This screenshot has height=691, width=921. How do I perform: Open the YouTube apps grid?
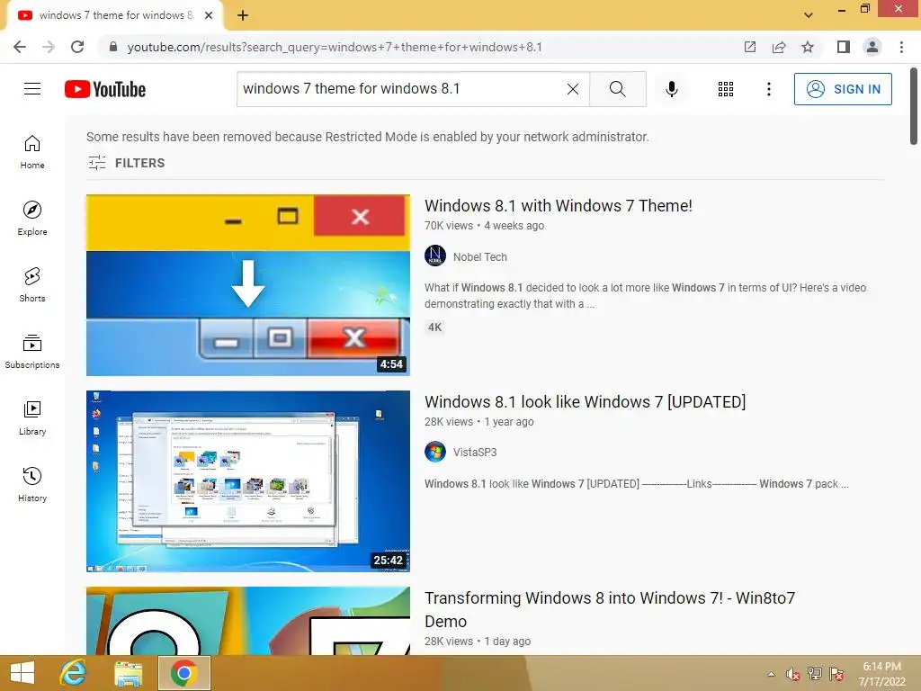coord(726,89)
